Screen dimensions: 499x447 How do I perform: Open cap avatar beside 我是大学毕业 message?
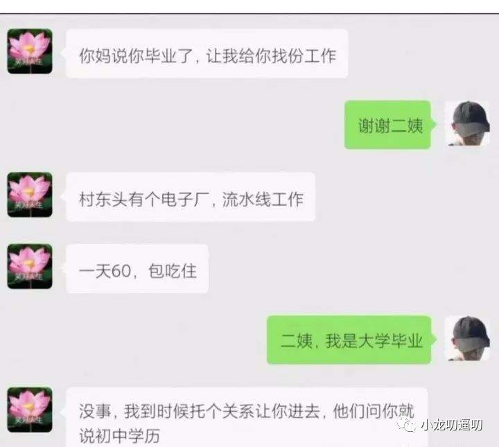[467, 338]
